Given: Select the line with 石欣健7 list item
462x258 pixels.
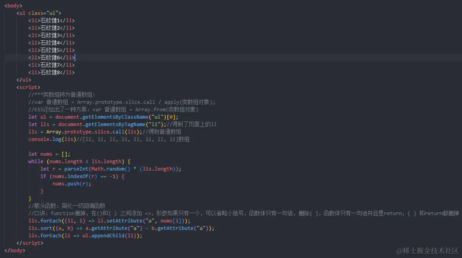Looking at the screenshot, I should [x=52, y=65].
